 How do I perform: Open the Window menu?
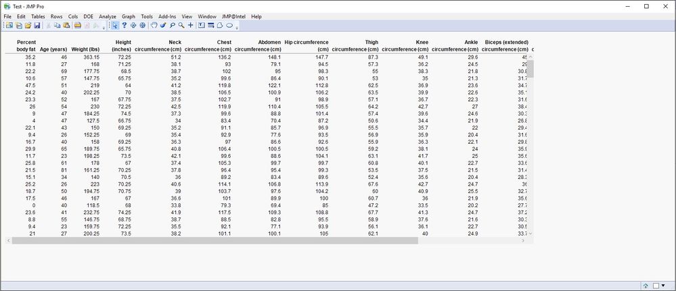click(x=207, y=16)
